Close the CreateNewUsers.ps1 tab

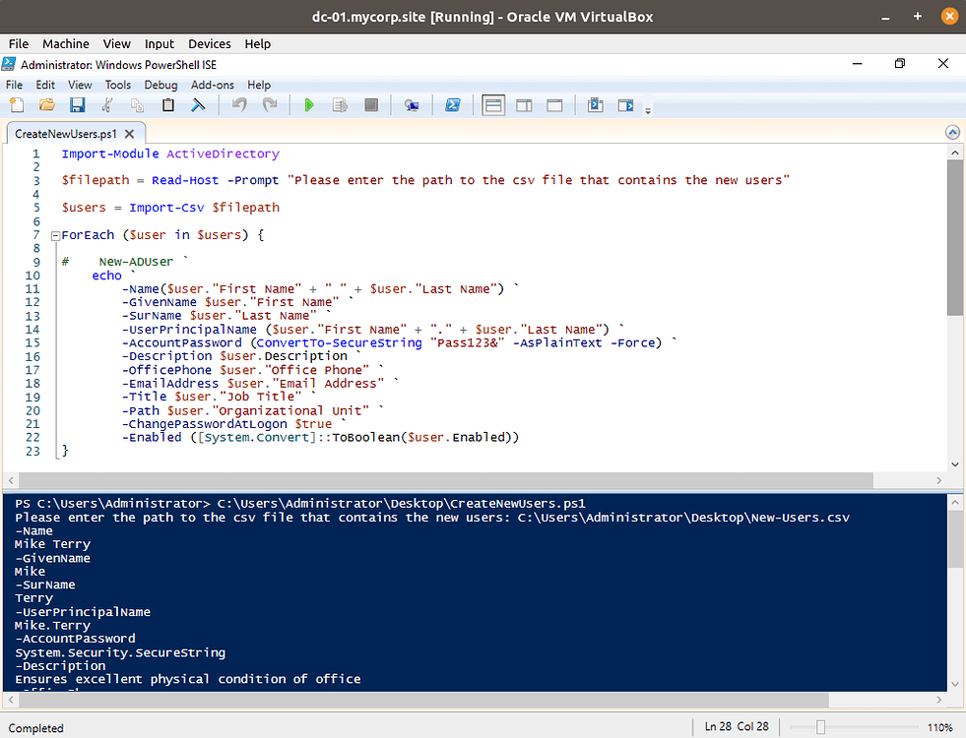(x=130, y=133)
